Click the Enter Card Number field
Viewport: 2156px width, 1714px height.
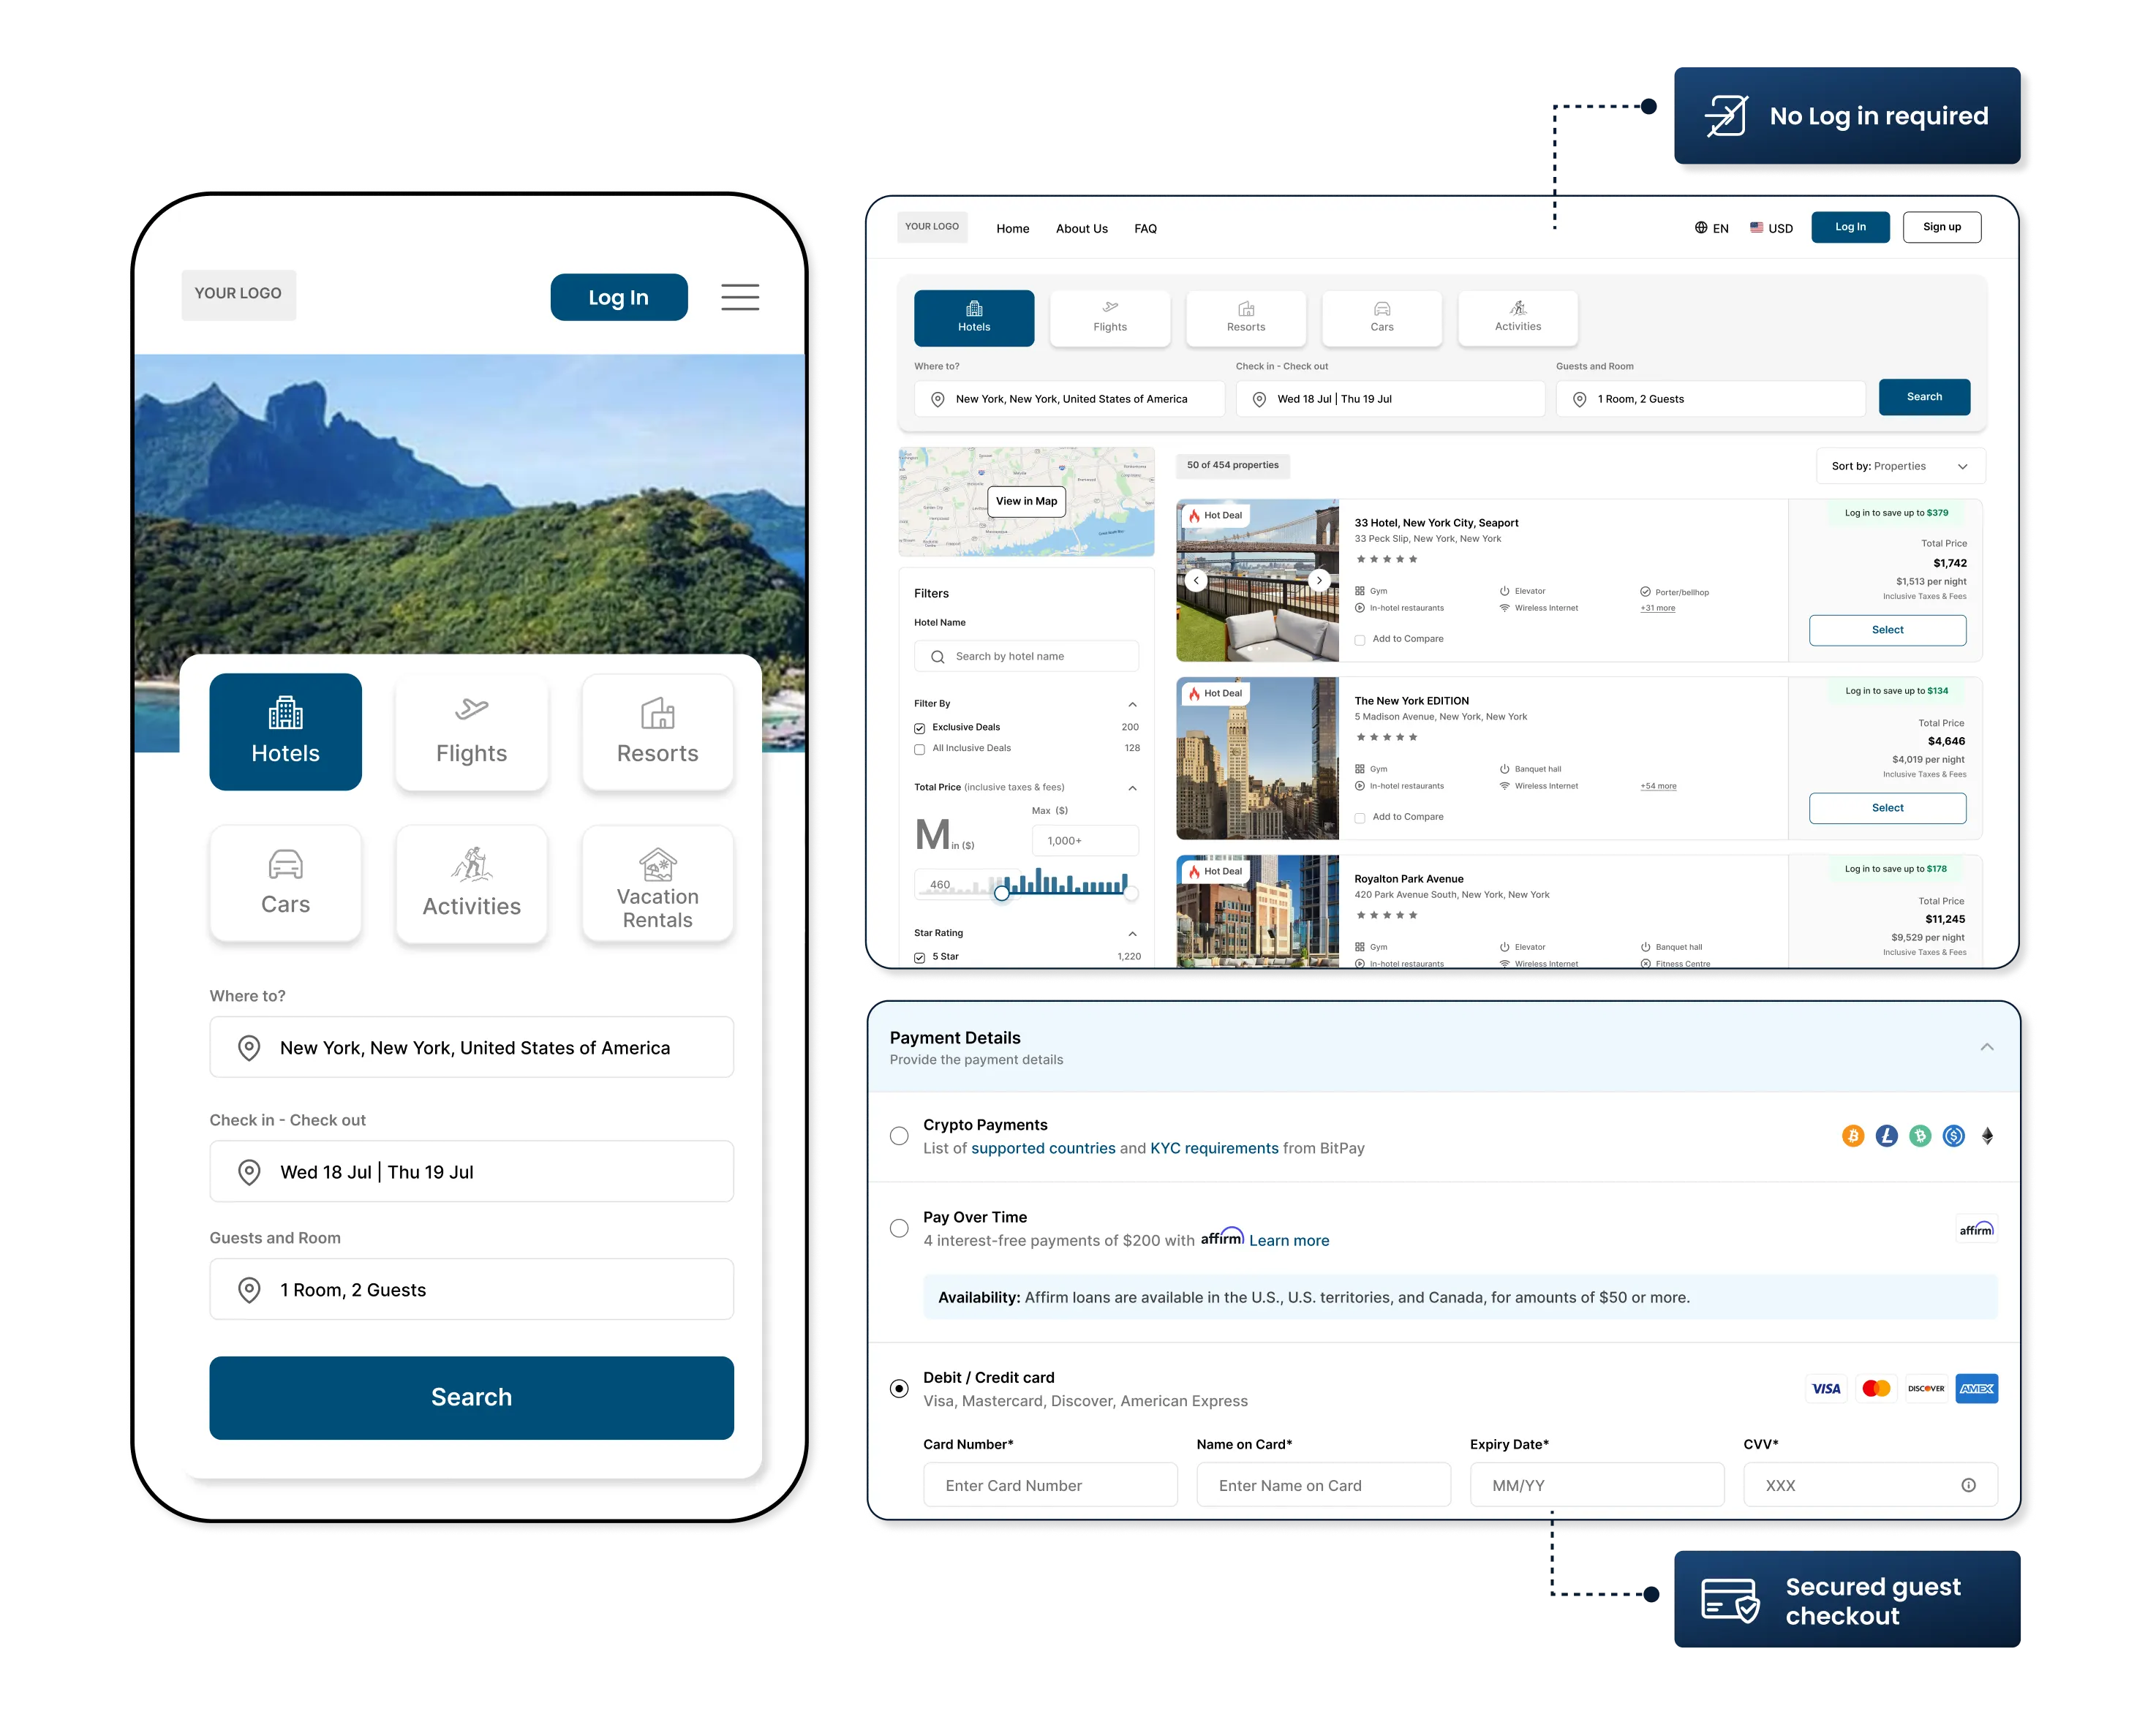1050,1485
